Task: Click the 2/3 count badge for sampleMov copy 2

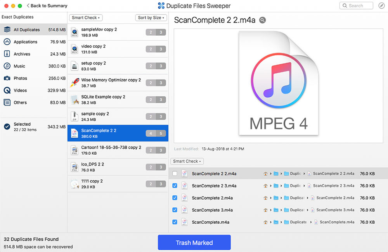Action: point(156,32)
